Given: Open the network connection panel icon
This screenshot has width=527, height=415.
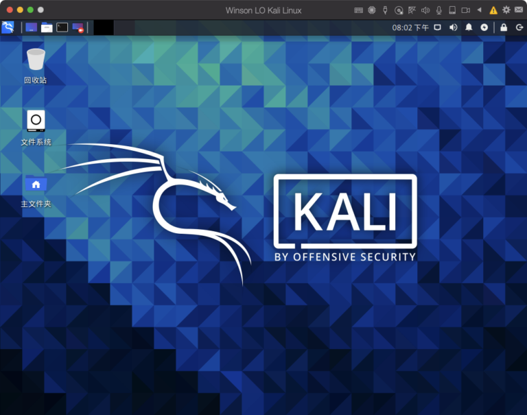Looking at the screenshot, I should click(x=437, y=27).
